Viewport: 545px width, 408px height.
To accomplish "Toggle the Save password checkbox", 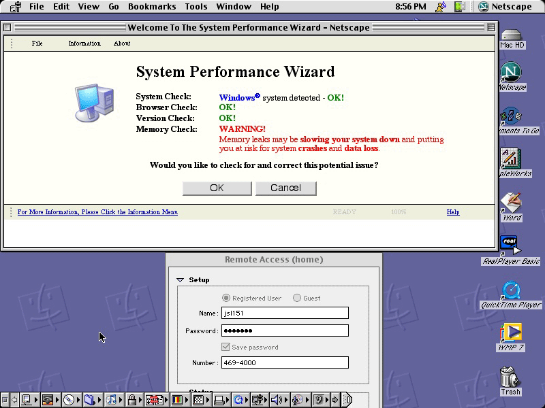I will click(x=225, y=347).
